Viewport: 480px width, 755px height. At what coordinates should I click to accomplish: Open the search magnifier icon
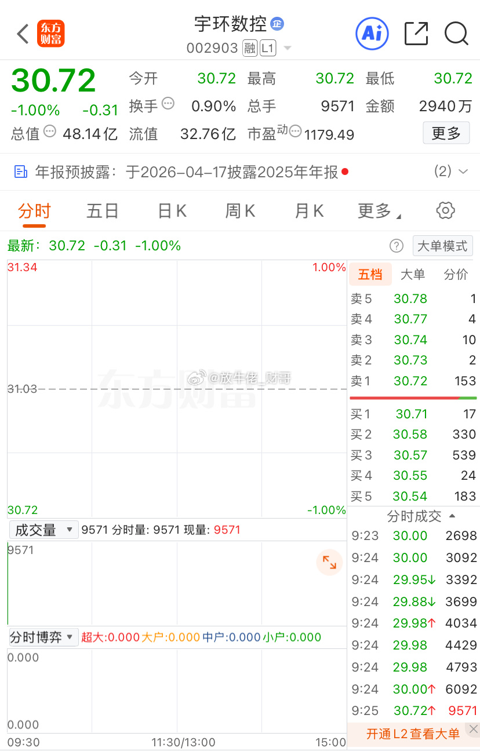click(x=457, y=34)
